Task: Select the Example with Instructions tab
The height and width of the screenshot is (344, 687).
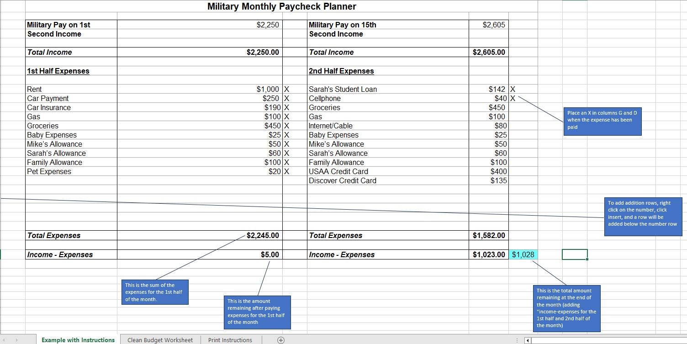Action: tap(78, 340)
